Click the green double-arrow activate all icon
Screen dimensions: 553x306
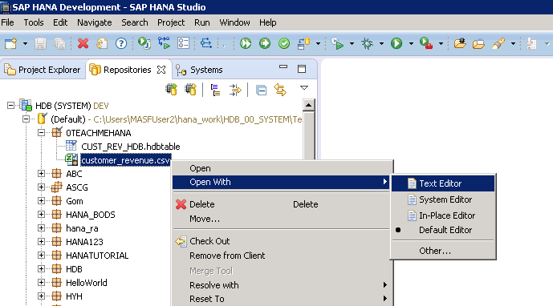246,44
